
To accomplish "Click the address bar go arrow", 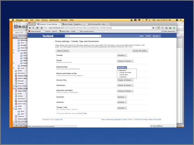I will point(153,28).
